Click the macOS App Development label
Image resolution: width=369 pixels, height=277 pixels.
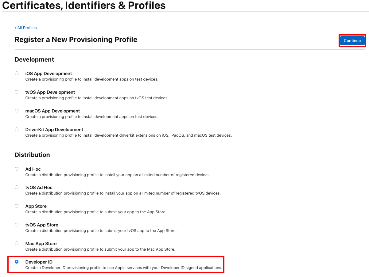pos(52,111)
